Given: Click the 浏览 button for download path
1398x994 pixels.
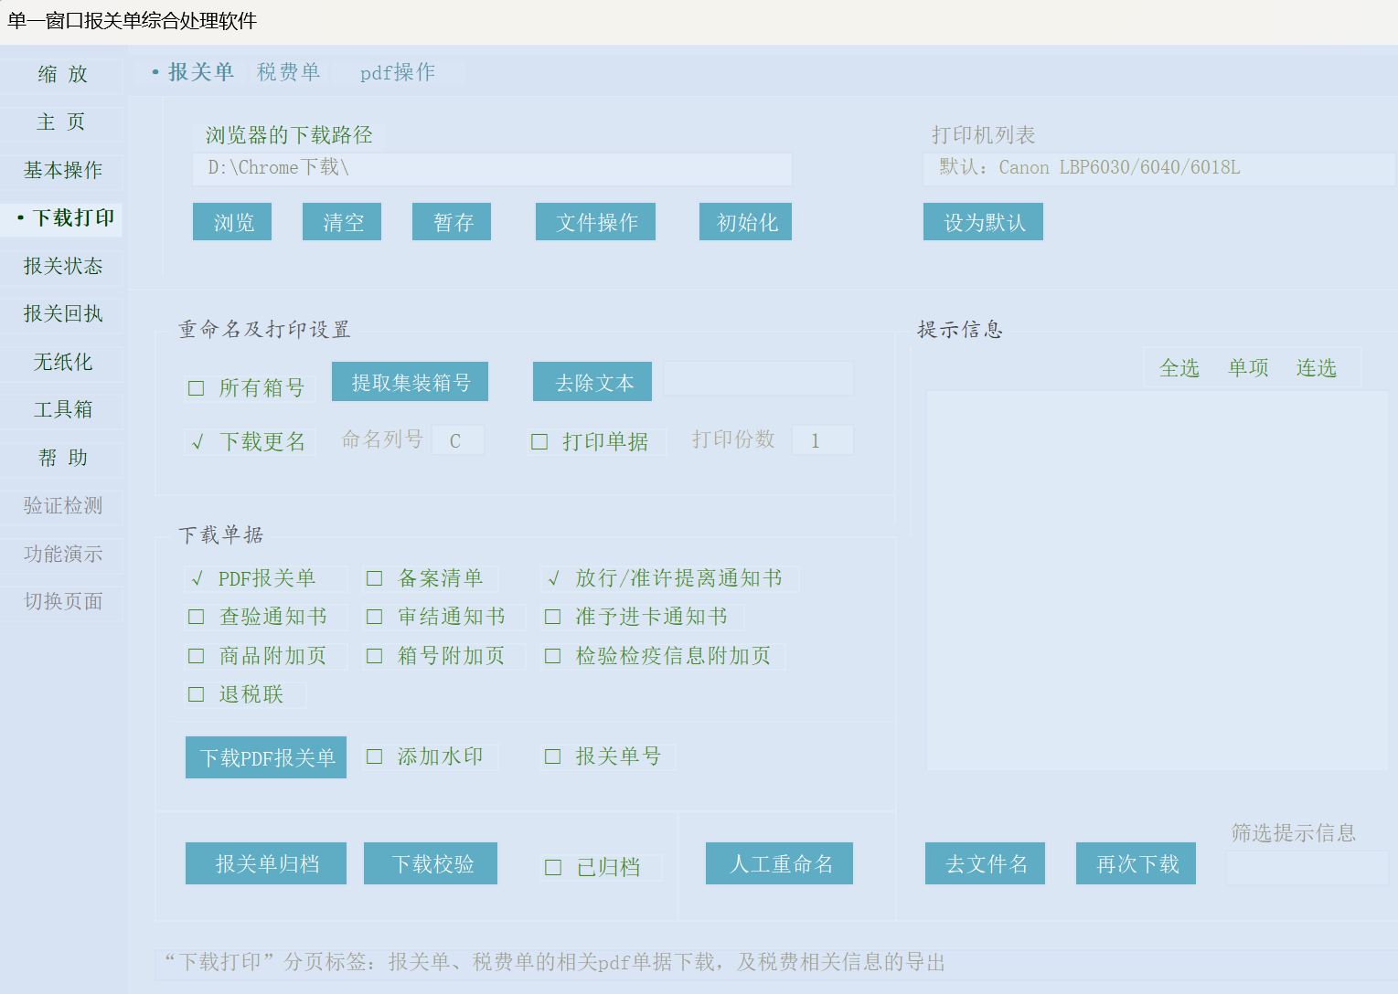Looking at the screenshot, I should click(x=232, y=222).
